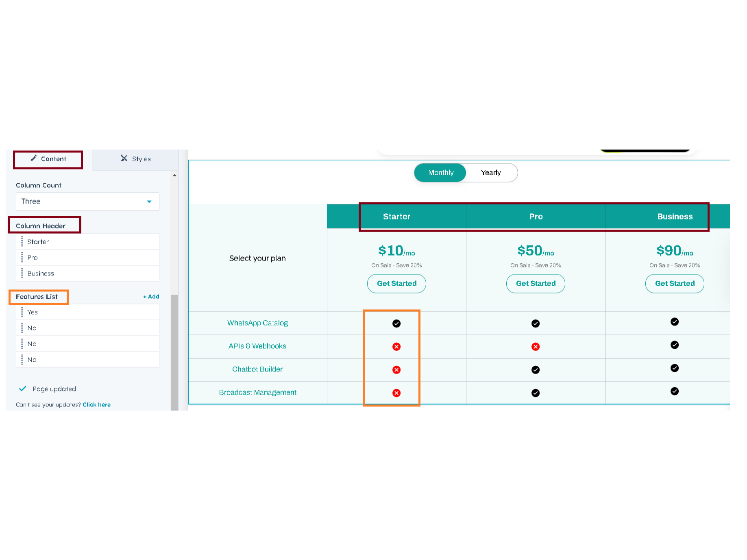This screenshot has height=560, width=747.
Task: Click the red X for Broadcast Management under Starter
Action: click(x=396, y=393)
